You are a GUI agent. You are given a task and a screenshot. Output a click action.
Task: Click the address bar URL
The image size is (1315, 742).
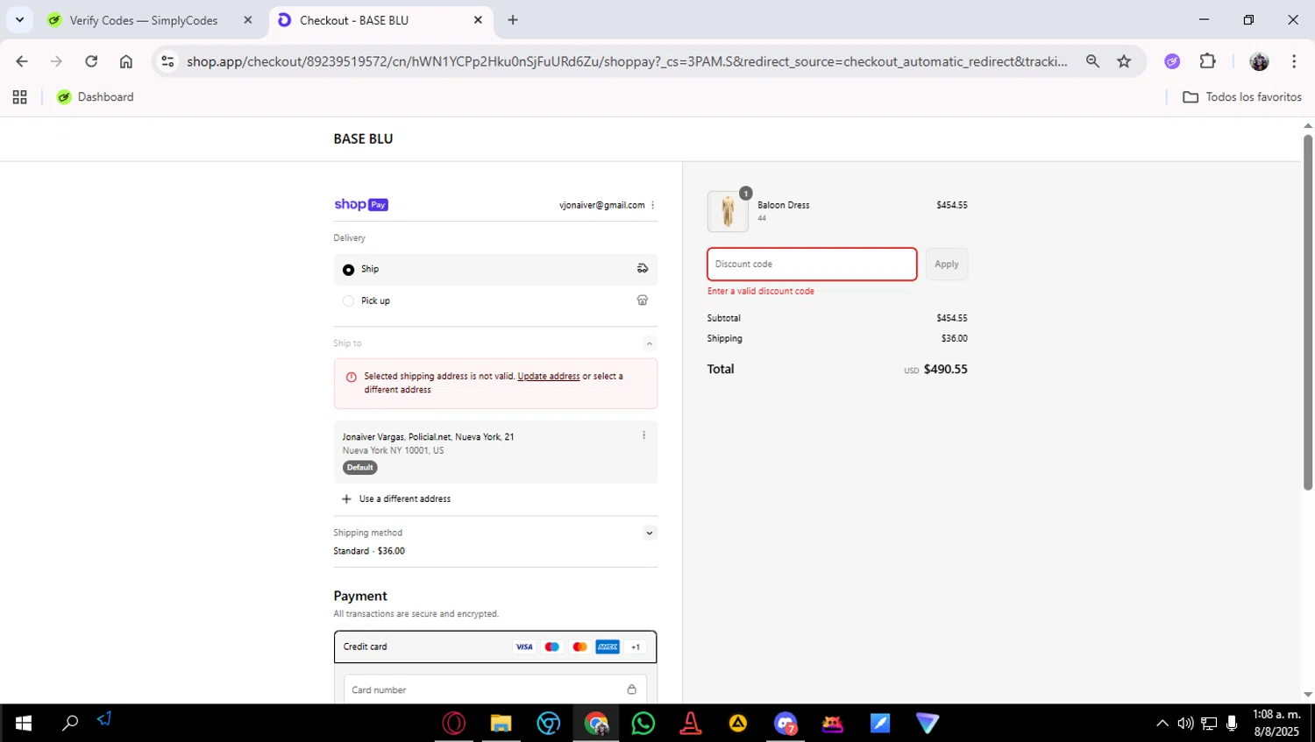pyautogui.click(x=627, y=61)
